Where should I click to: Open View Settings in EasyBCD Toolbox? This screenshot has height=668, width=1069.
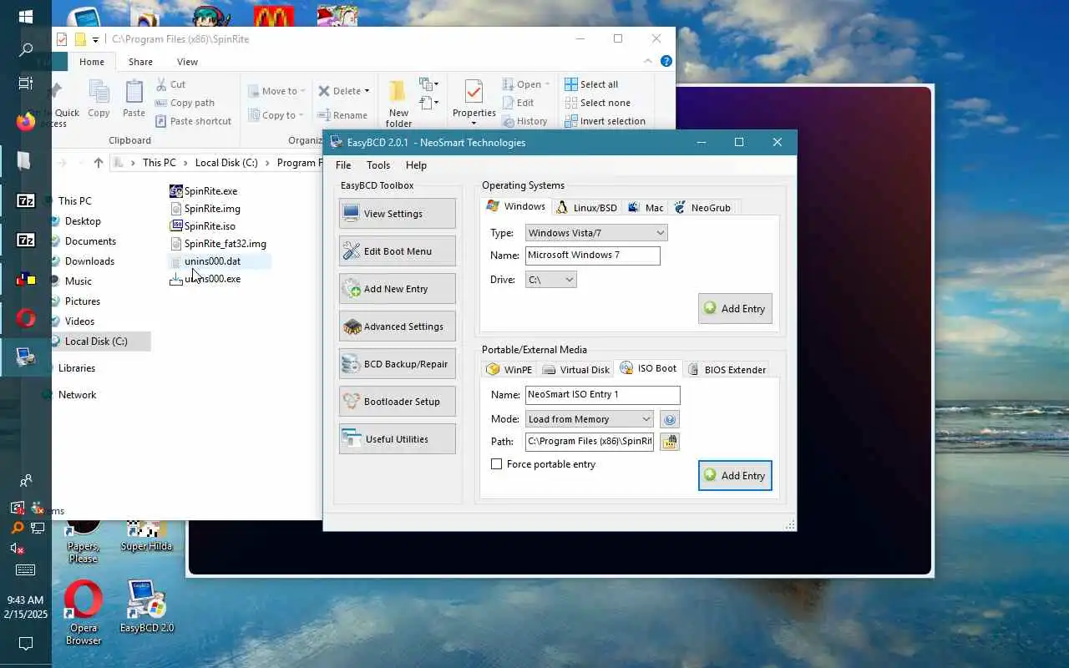coord(398,214)
